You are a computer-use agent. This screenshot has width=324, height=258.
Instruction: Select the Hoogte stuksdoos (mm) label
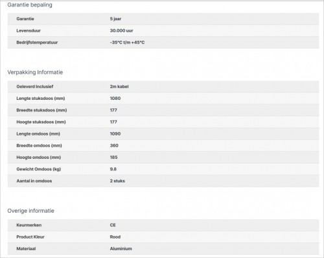pos(41,122)
